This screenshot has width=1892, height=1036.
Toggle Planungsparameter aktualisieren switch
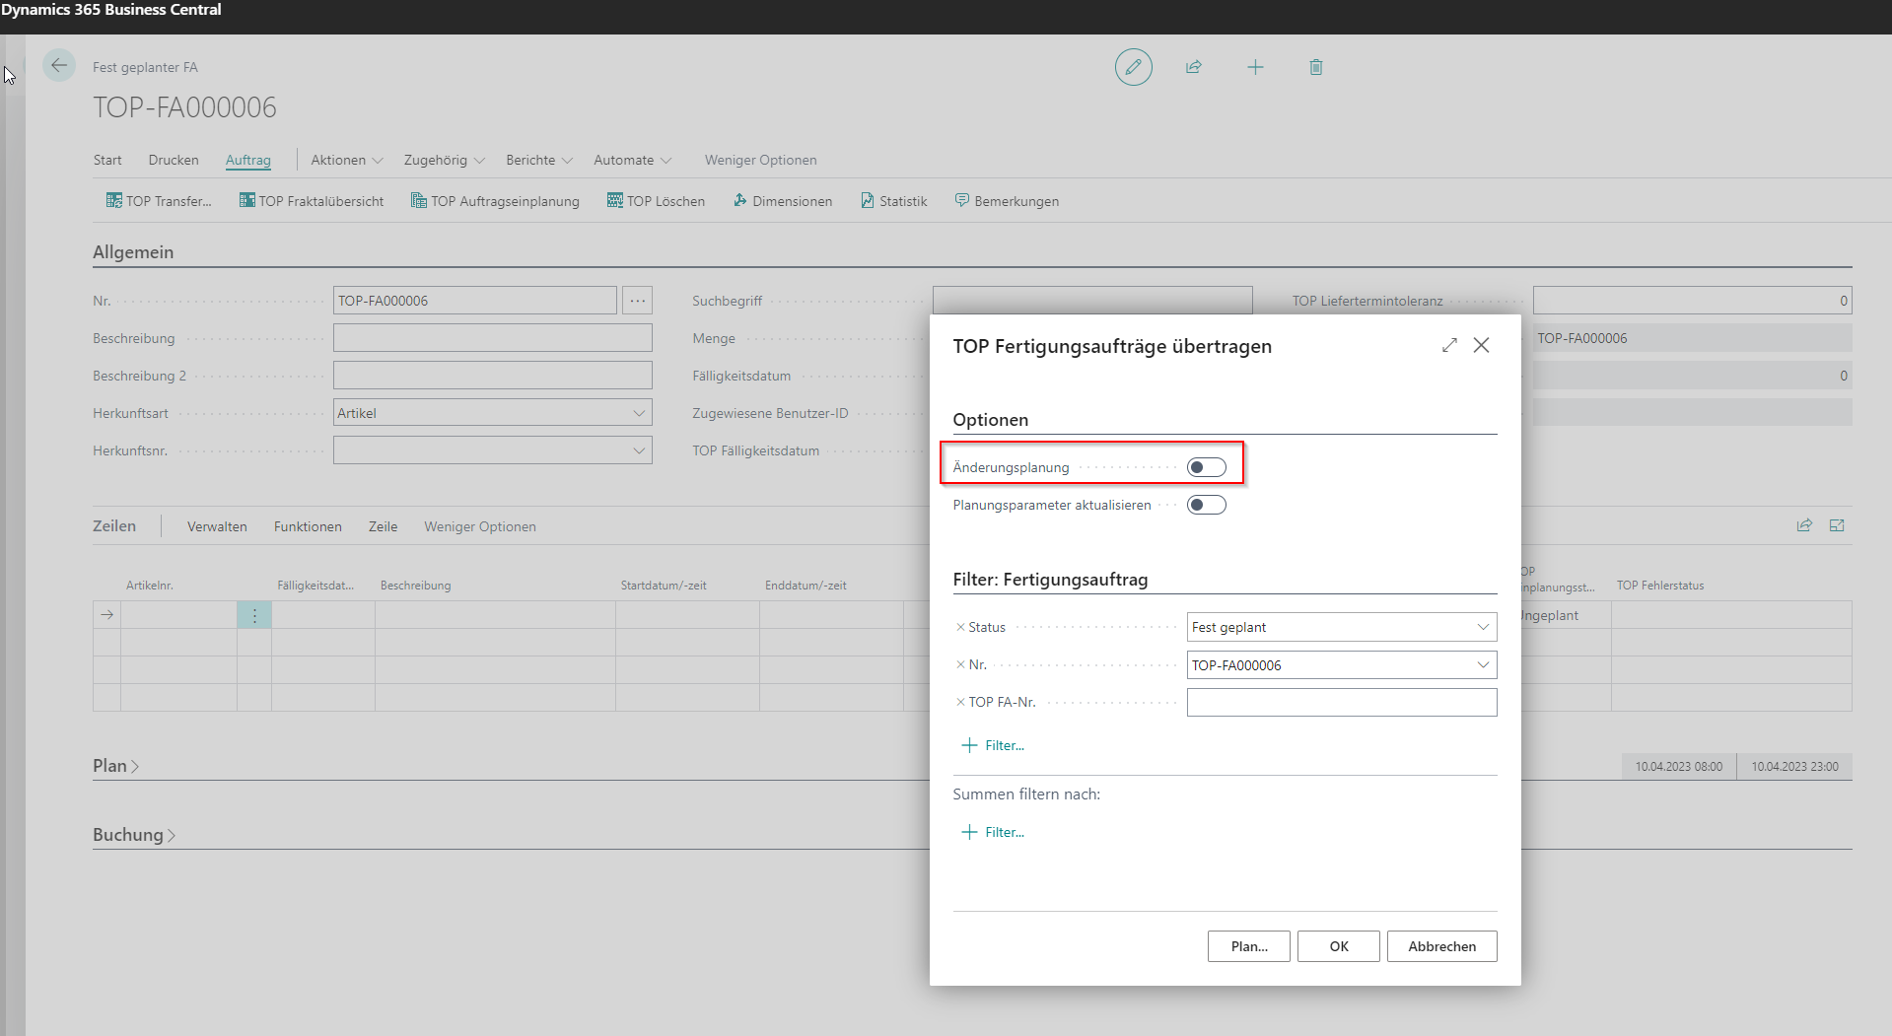click(1206, 505)
